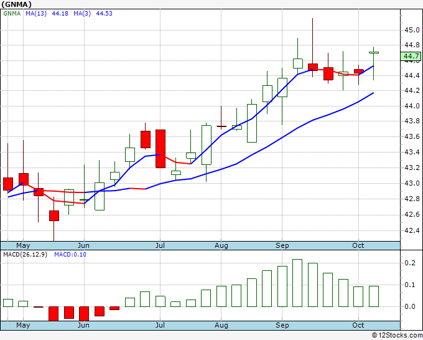Click the 44.18 moving average value
The image size is (423, 340).
point(60,14)
